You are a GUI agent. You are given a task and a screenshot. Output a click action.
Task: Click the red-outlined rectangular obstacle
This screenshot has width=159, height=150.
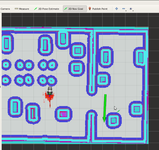(32, 113)
